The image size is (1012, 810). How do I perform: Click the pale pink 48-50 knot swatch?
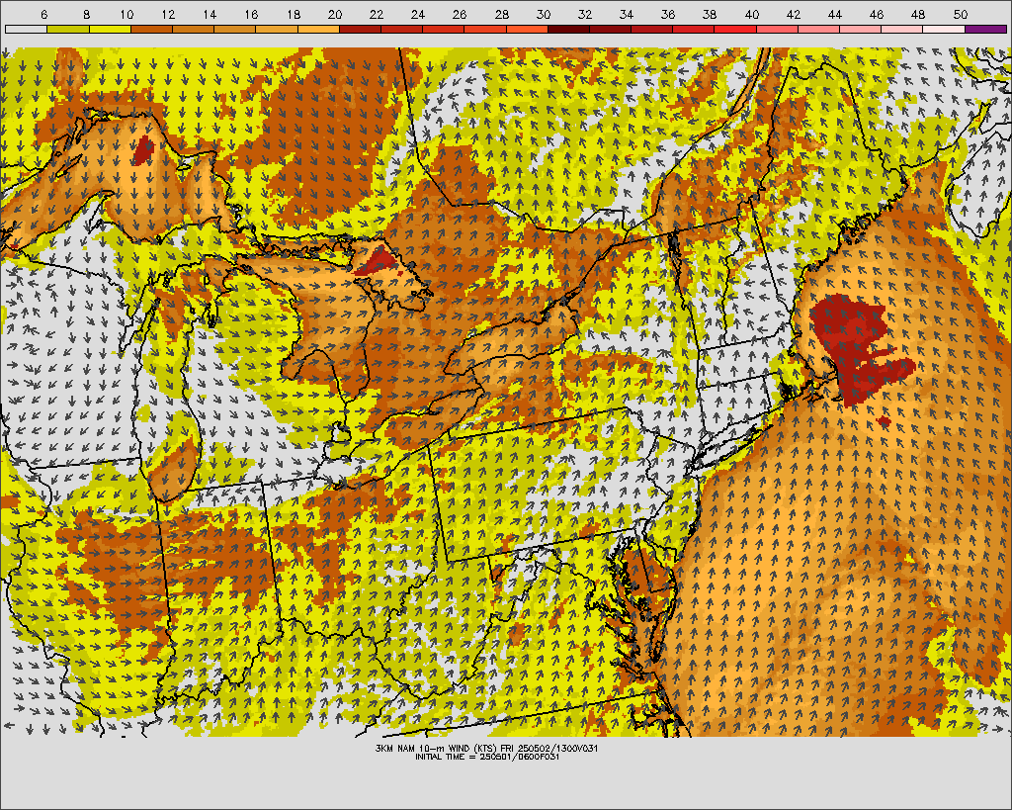(944, 29)
